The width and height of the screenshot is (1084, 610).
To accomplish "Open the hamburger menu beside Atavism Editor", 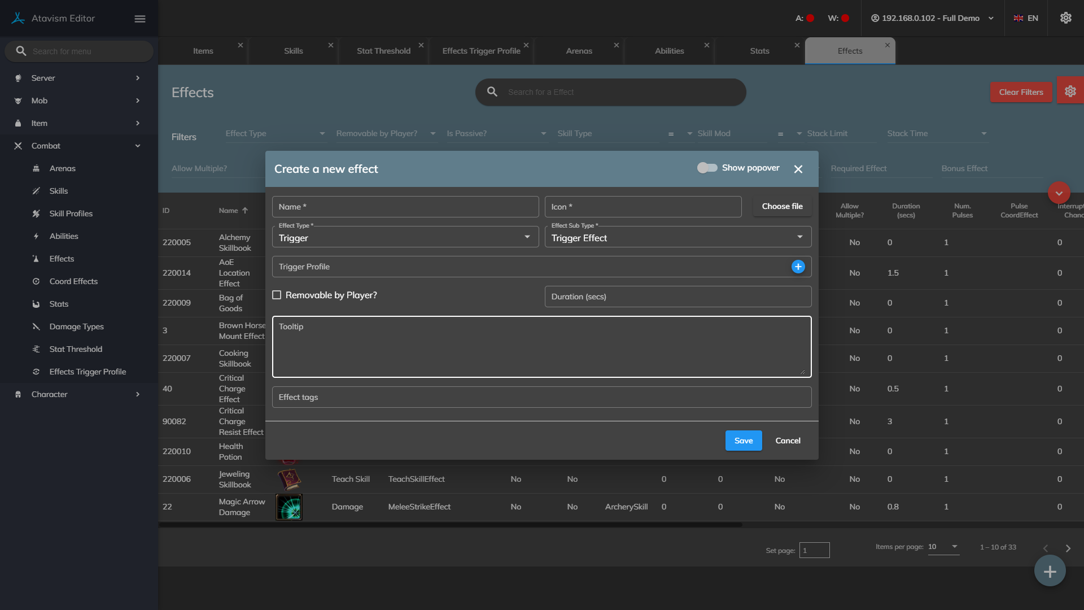I will coord(140,19).
